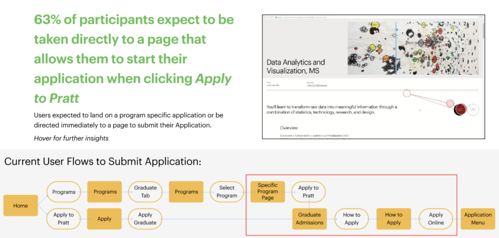The height and width of the screenshot is (238, 499).
Task: Click the Apply Online oval node
Action: [436, 219]
